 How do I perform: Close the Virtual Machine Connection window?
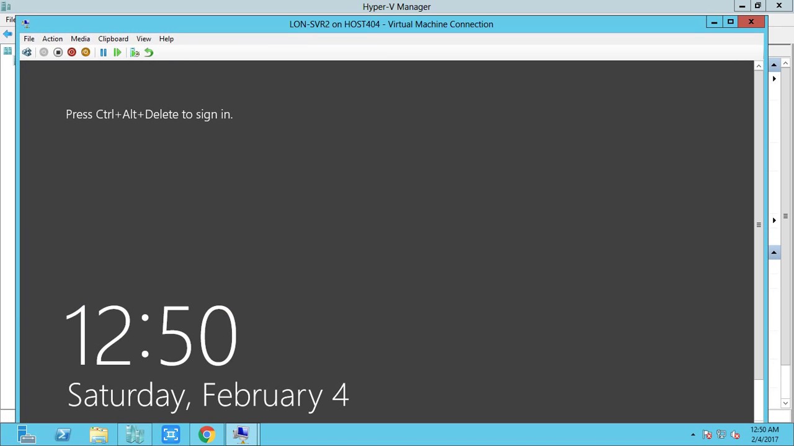pyautogui.click(x=751, y=22)
